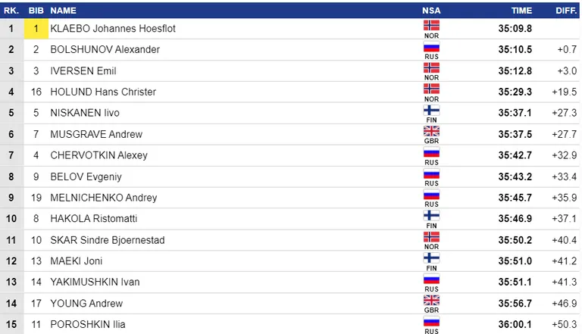Click British flag in Young Andrew row

coord(431,300)
